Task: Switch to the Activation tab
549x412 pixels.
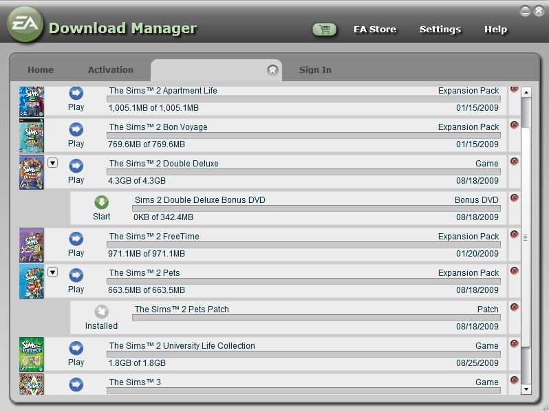Action: [x=111, y=70]
